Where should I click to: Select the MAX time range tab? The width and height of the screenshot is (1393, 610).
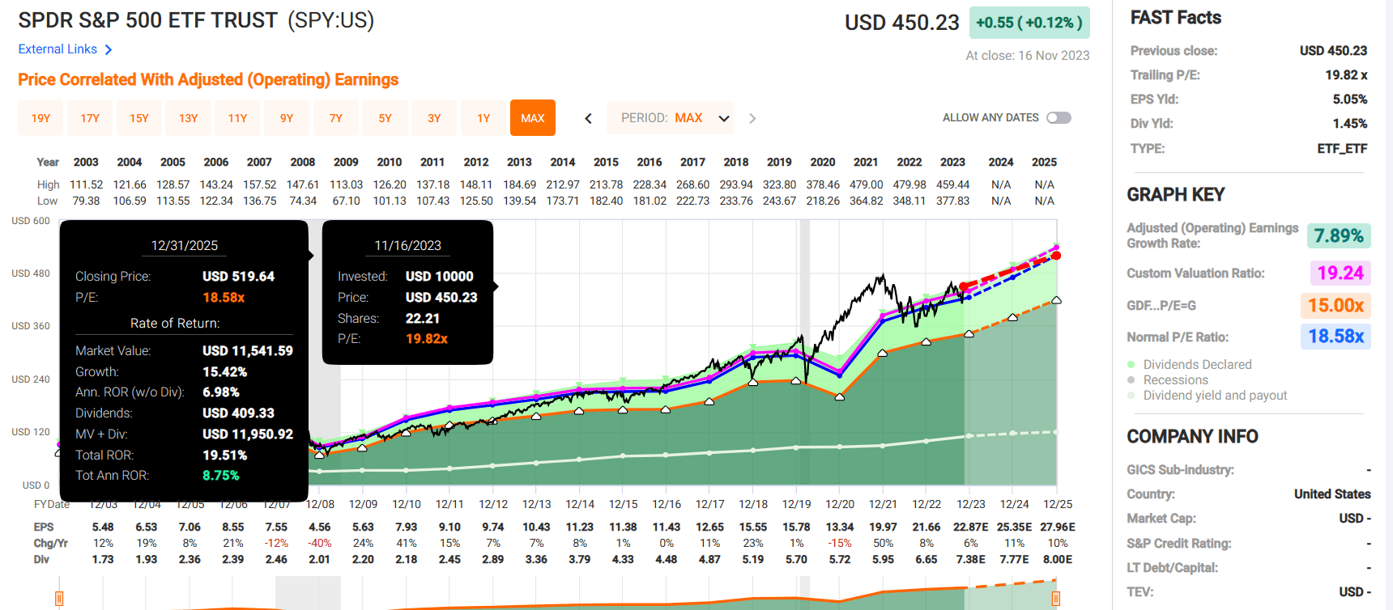533,118
